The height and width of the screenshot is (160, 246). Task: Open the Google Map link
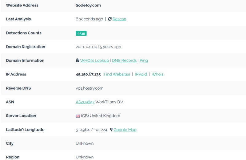[x=125, y=130]
